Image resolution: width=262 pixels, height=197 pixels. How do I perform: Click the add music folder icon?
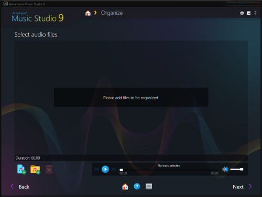click(35, 170)
